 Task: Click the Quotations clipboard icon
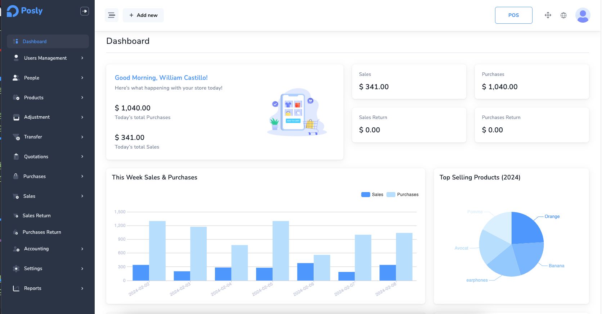click(x=16, y=156)
